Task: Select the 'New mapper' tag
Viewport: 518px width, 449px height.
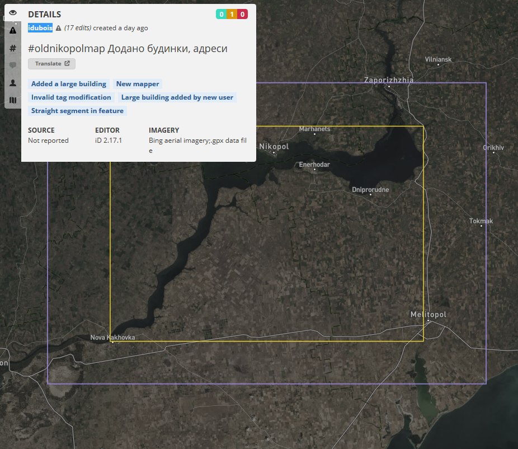Action: [x=138, y=84]
